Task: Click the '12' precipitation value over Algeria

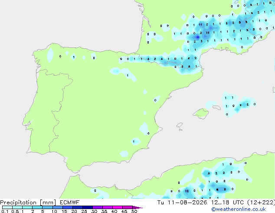Action: (187, 191)
